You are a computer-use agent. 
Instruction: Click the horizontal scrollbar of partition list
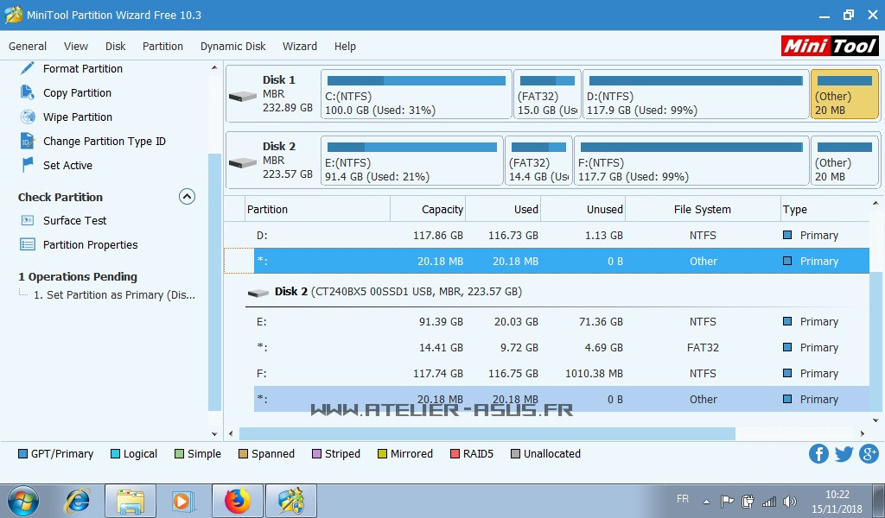[487, 433]
